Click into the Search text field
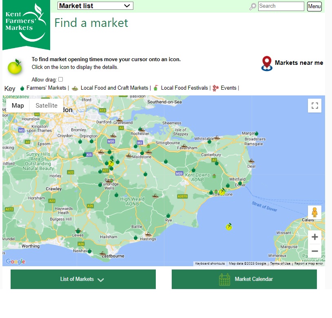 point(281,6)
